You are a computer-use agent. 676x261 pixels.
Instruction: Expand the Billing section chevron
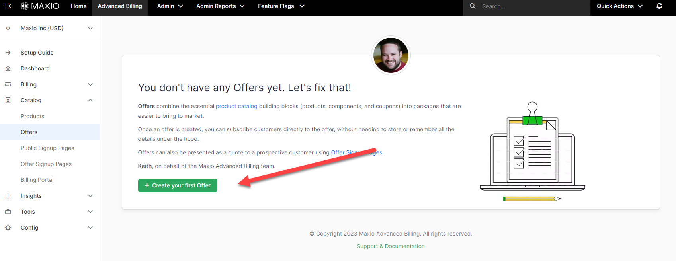click(90, 84)
